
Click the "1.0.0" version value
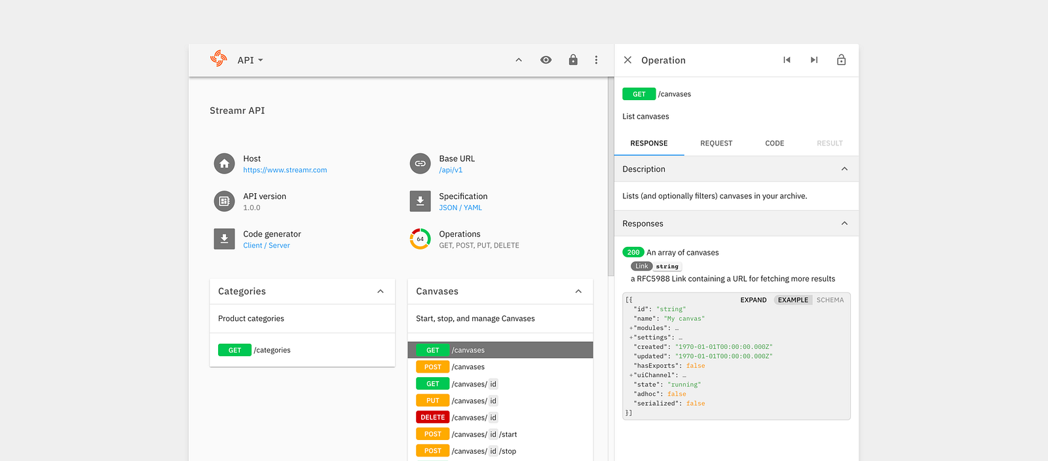(252, 208)
